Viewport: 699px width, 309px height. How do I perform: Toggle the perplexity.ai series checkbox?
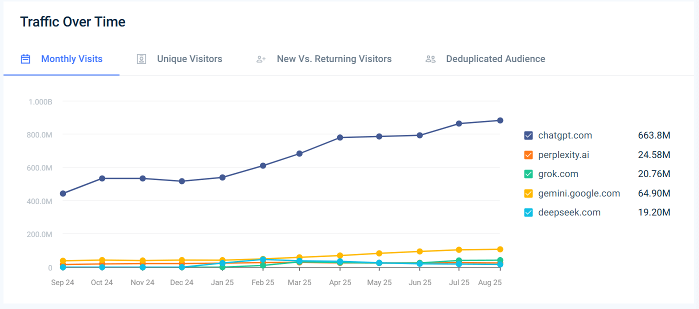[528, 155]
